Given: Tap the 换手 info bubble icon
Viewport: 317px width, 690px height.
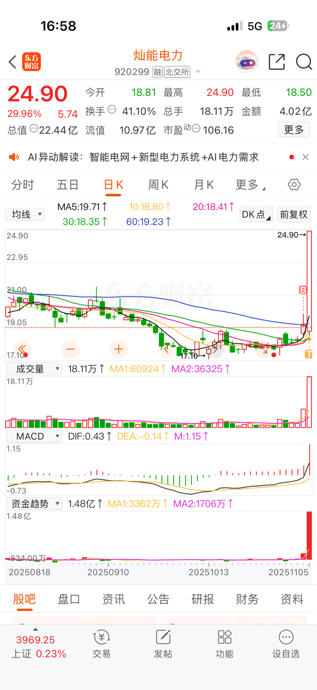Looking at the screenshot, I should [x=112, y=109].
